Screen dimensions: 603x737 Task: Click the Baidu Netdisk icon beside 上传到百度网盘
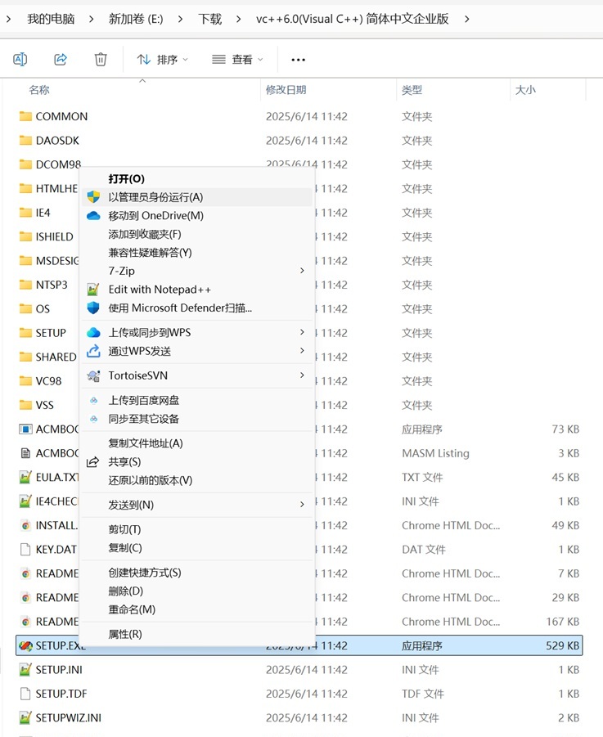(94, 401)
